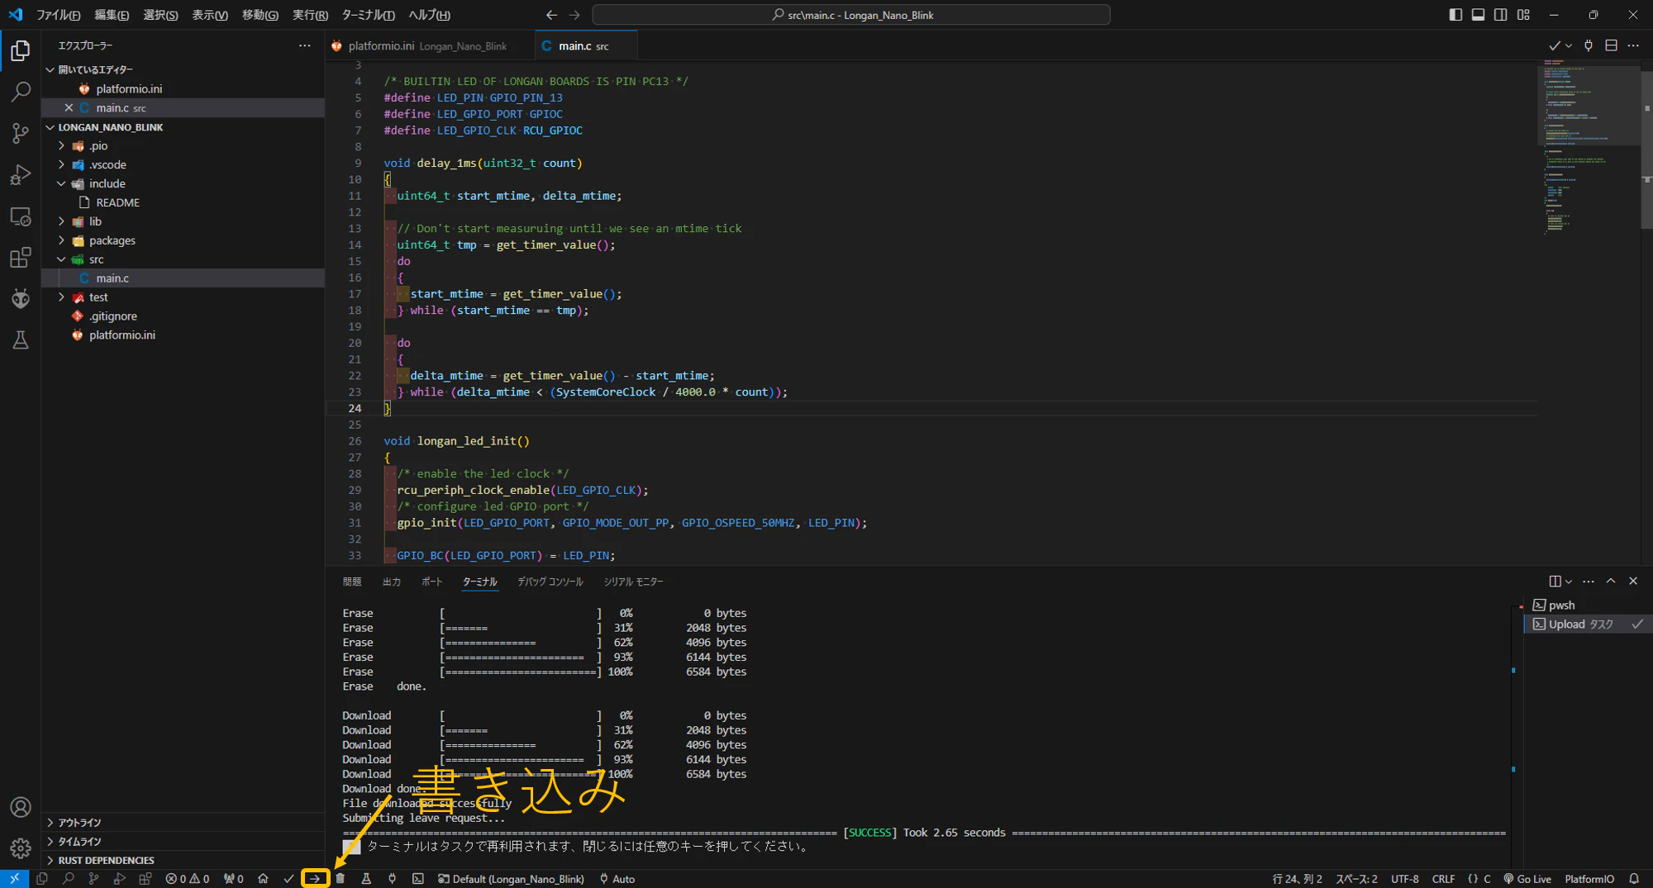Image resolution: width=1653 pixels, height=888 pixels.
Task: Open the 編集(E) menu
Action: point(112,15)
